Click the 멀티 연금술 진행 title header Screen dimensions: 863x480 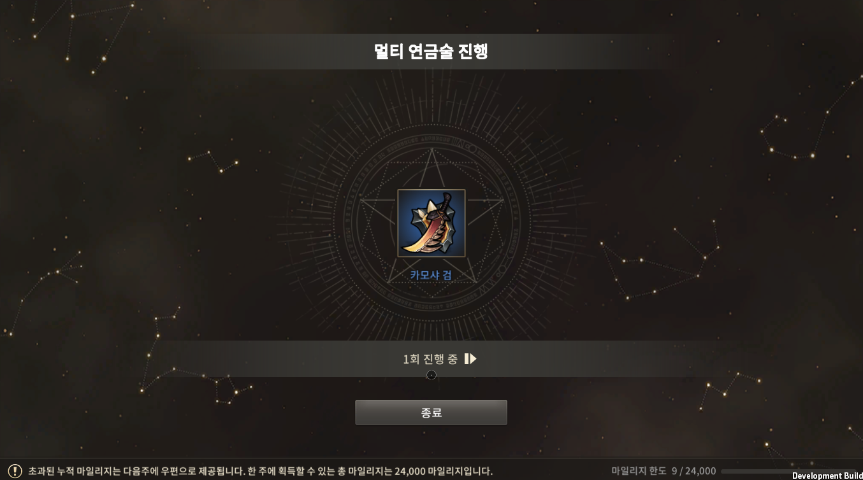tap(431, 52)
